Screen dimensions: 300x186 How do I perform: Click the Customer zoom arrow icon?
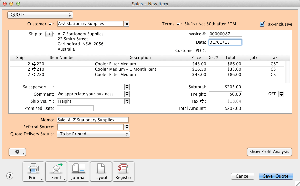tap(51, 24)
